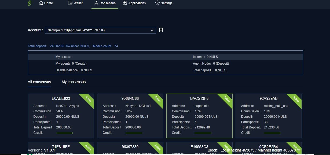The height and width of the screenshot is (155, 330).
Task: Click Active ribbon on 92A929AB card
Action: 296,99
